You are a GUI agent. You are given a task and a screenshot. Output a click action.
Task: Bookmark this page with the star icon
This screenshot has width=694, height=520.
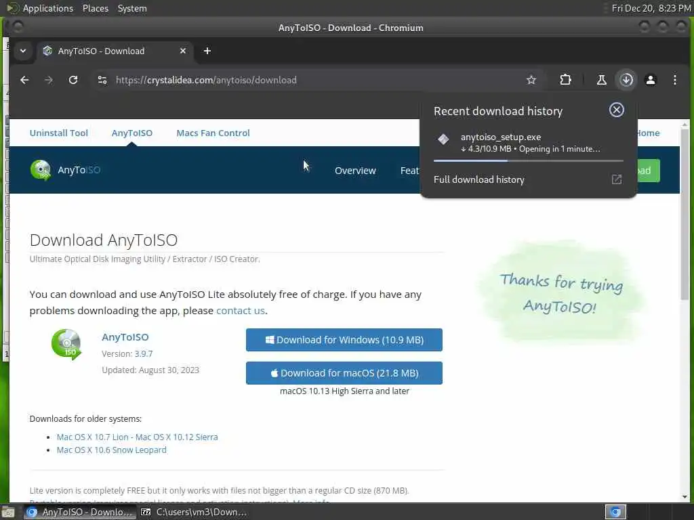point(531,80)
